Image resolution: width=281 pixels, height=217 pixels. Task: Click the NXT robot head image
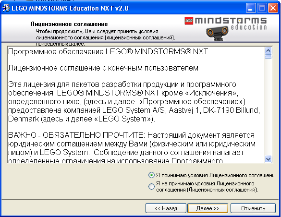(218, 34)
